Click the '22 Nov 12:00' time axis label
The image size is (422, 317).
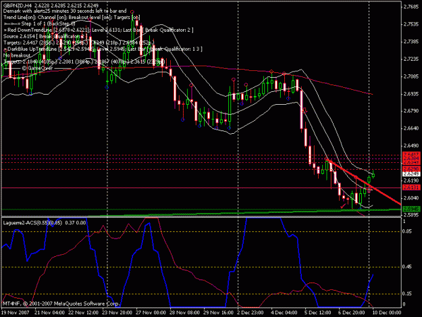pos(83,312)
